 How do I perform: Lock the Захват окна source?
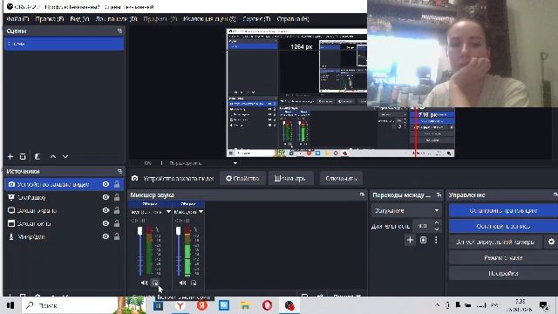[117, 223]
